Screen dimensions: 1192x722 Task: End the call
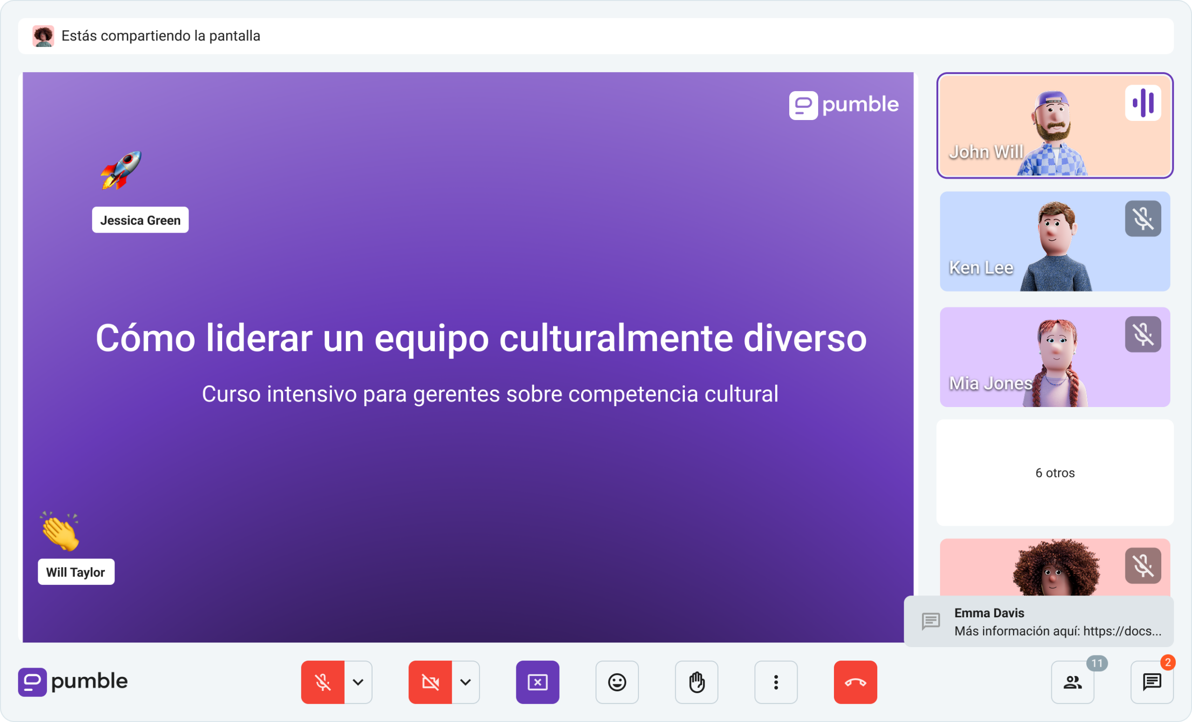[855, 682]
